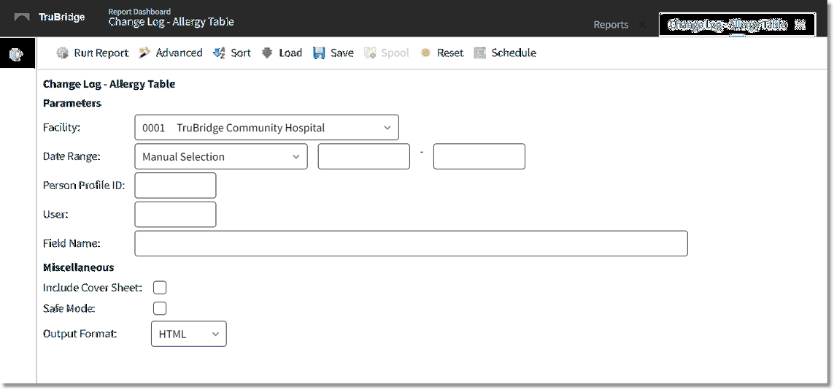Click the Run Report gear icon

(x=62, y=53)
